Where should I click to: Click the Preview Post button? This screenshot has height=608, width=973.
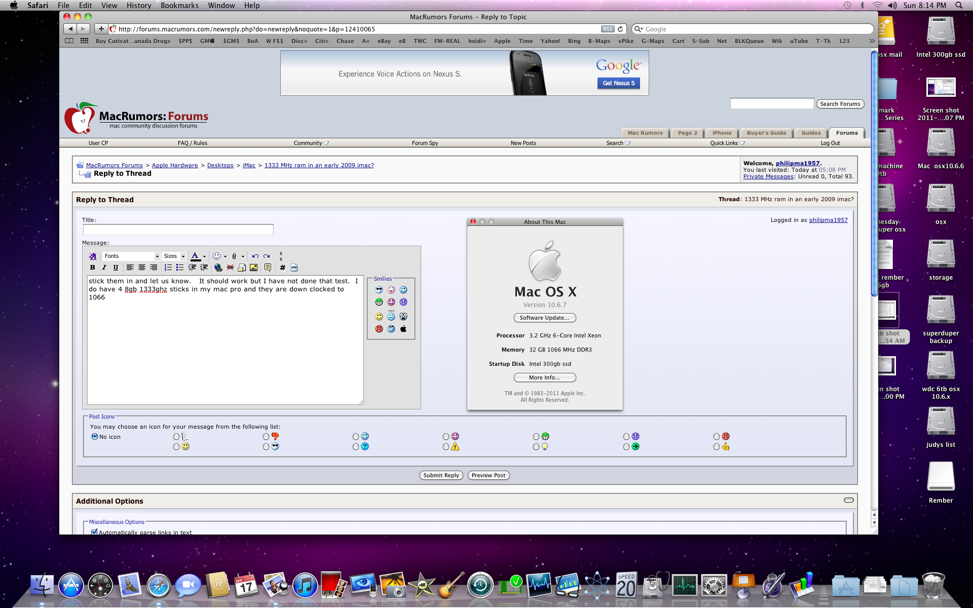pyautogui.click(x=489, y=475)
